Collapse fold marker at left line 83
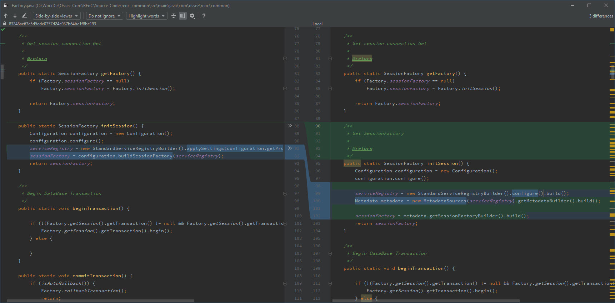Viewport: 615px width, 303px height. coord(285,89)
